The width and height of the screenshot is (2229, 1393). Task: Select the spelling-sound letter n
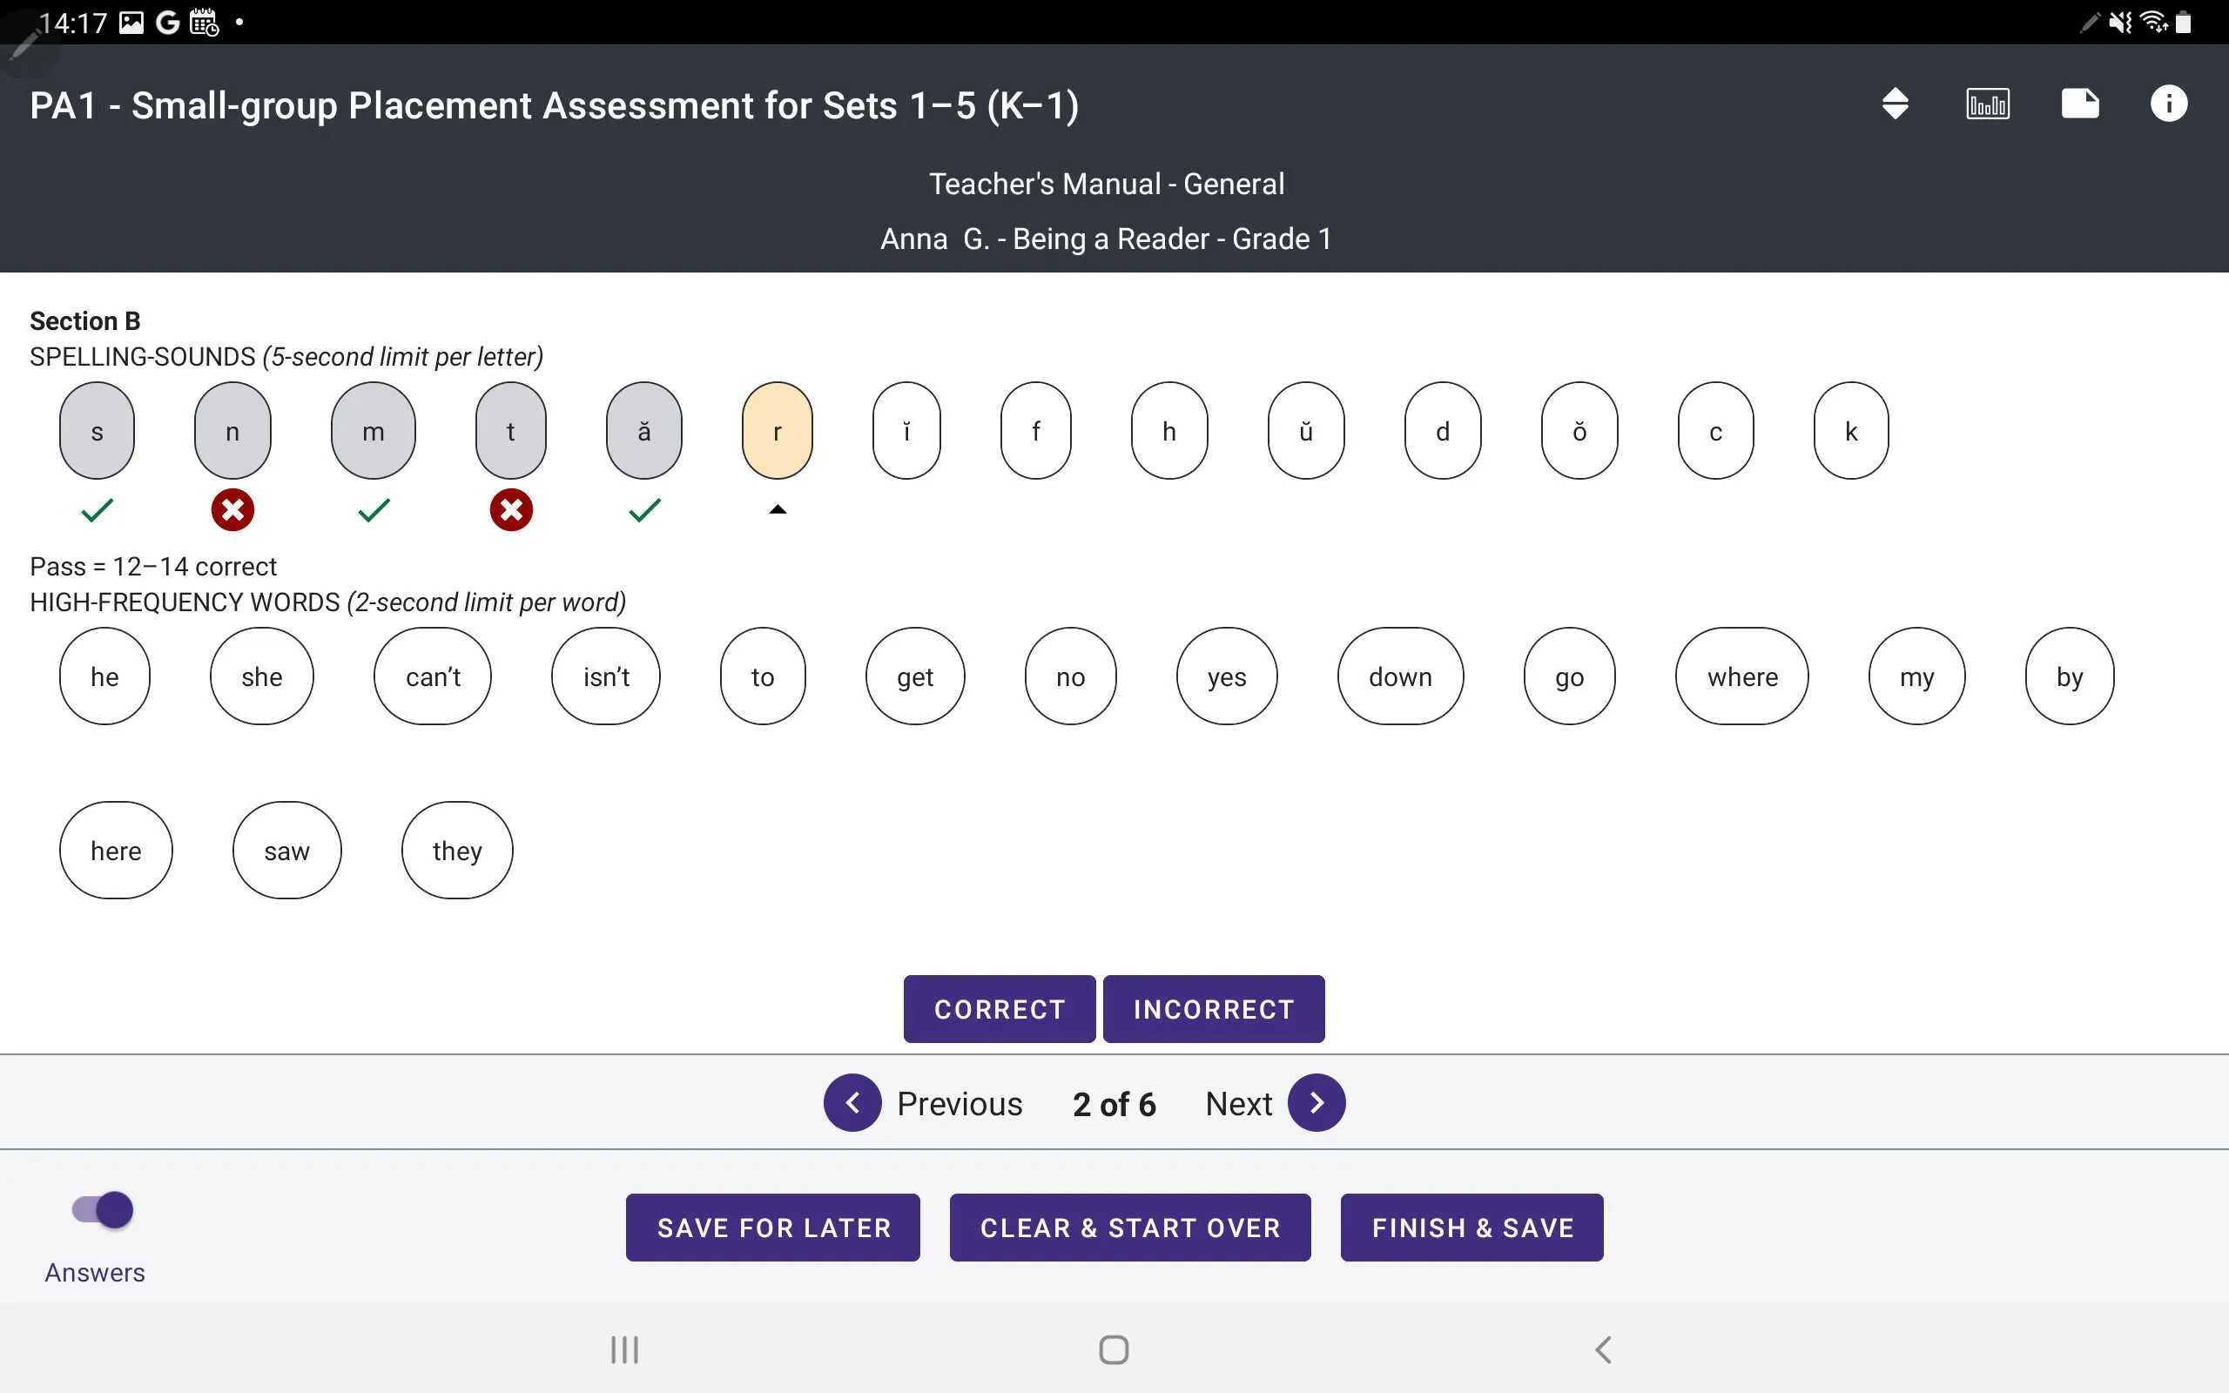point(232,428)
